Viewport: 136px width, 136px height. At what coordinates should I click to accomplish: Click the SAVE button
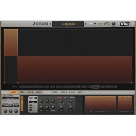pos(107,24)
